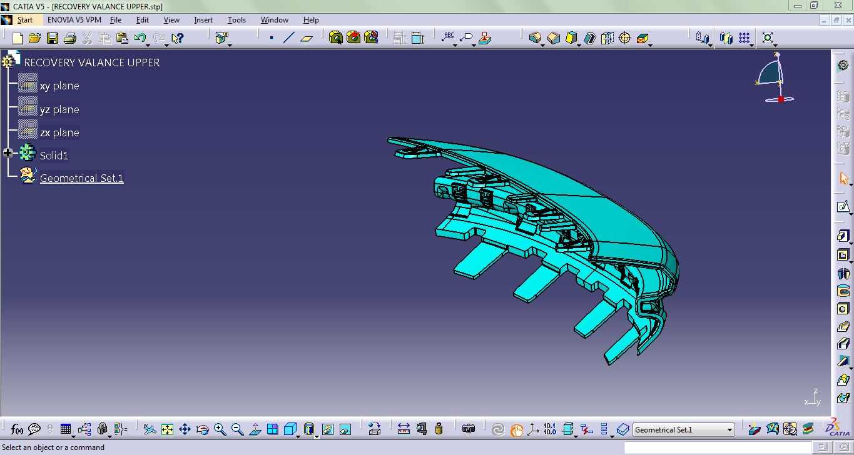Click the Measure Between tool
This screenshot has height=455, width=854.
[x=404, y=429]
